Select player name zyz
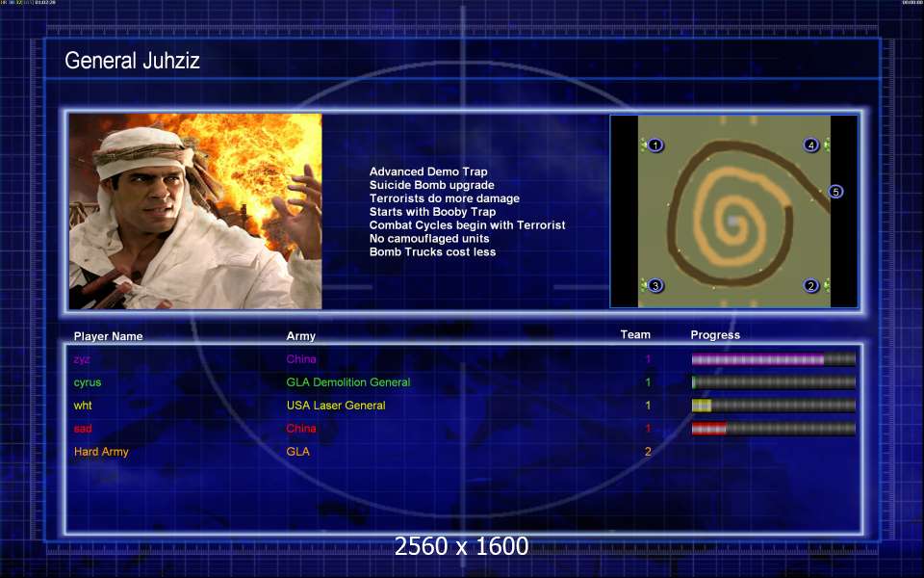Image resolution: width=924 pixels, height=578 pixels. coord(81,359)
